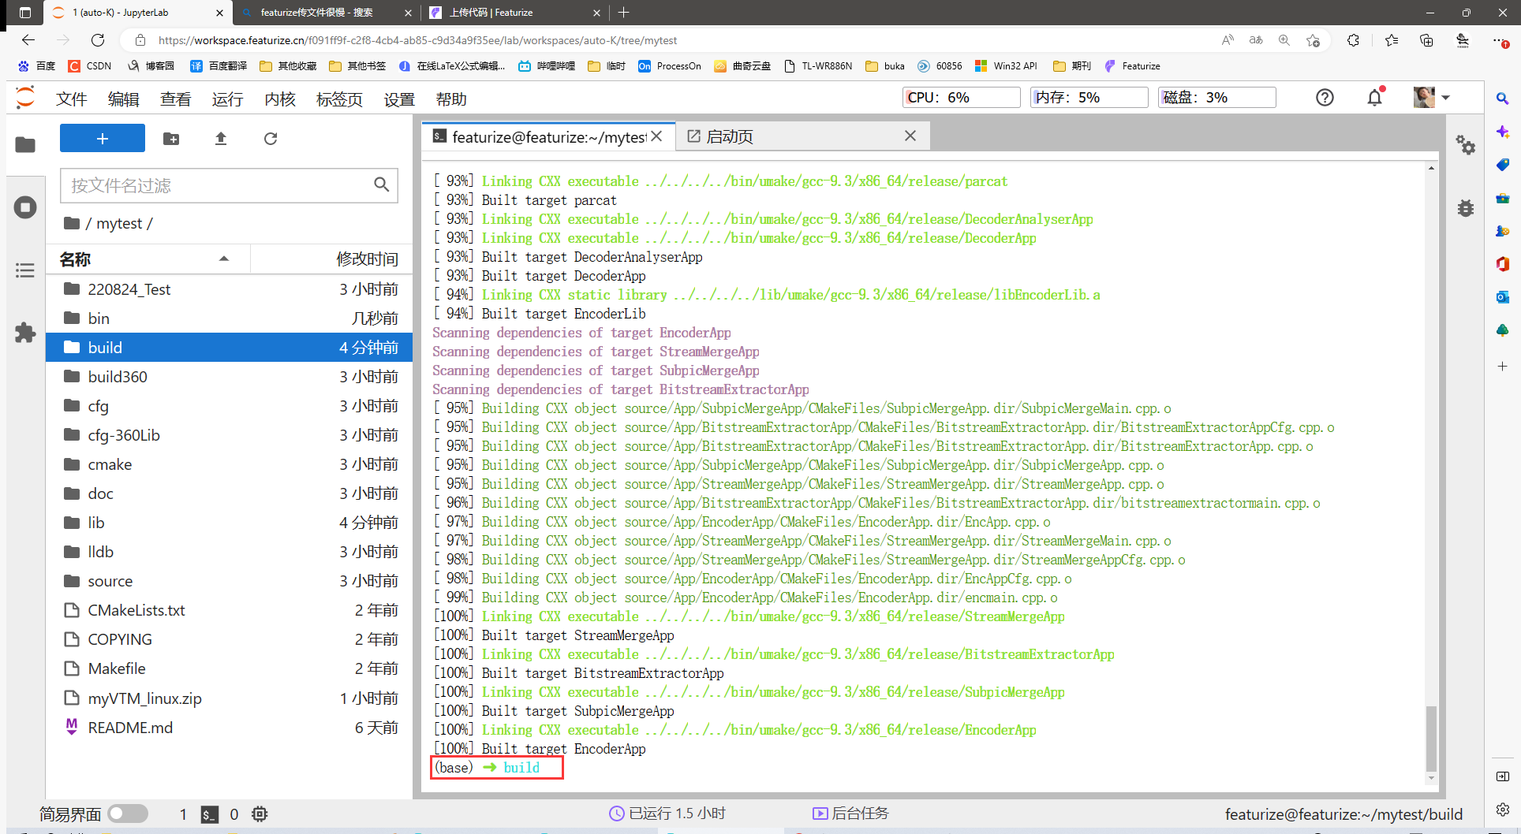Click the browser address bar URL
Screen dimensions: 1521x834
point(417,40)
